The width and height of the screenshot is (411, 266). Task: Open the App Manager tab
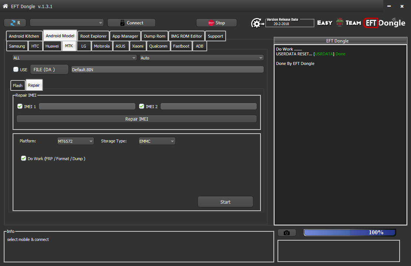pos(125,36)
